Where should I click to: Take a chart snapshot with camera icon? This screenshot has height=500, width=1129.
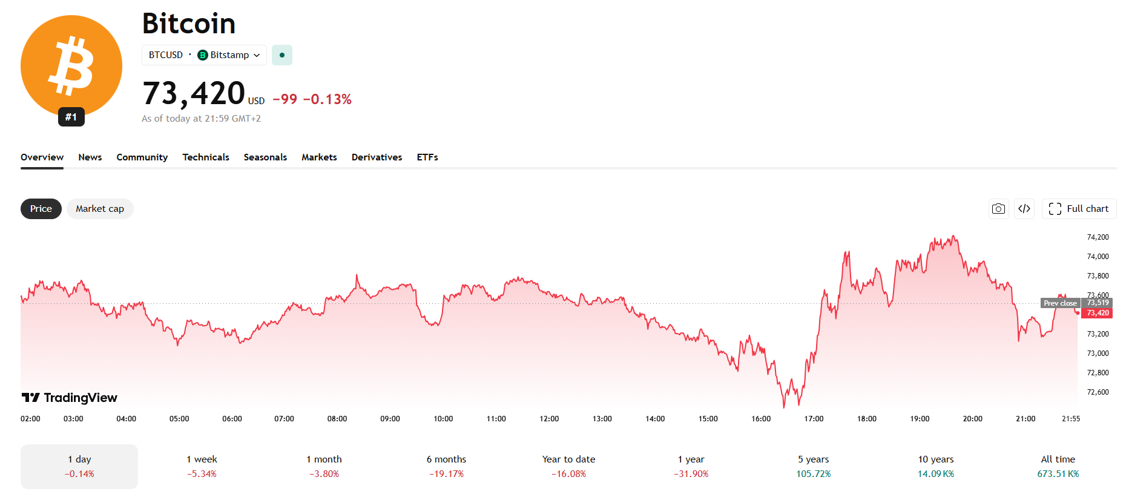[999, 209]
